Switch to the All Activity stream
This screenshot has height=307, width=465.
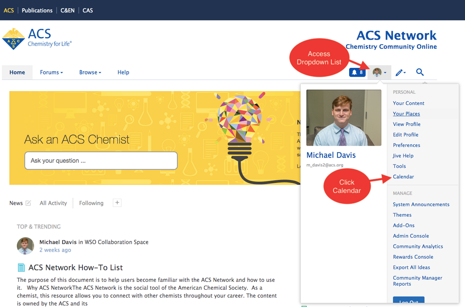tap(53, 203)
